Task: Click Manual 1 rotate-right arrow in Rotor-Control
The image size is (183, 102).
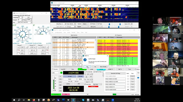Action: [27, 47]
